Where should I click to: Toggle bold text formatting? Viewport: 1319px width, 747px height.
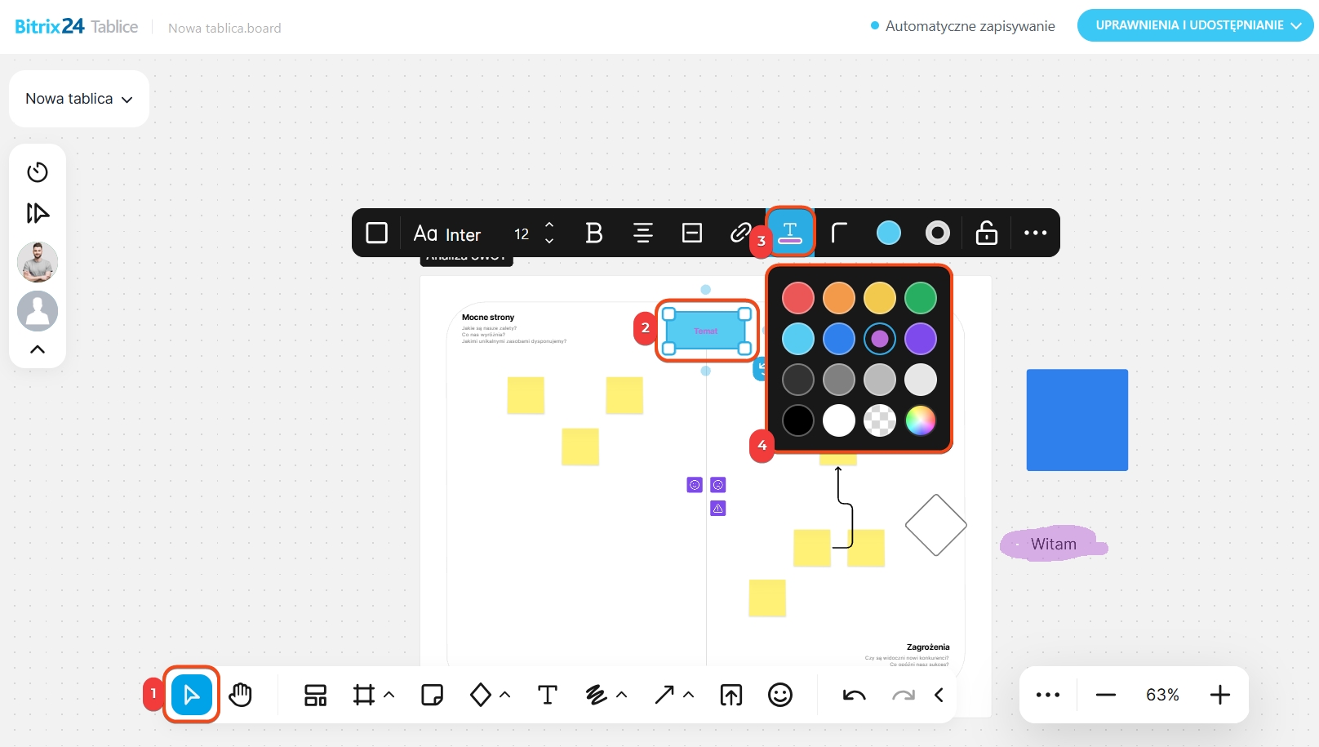coord(594,233)
